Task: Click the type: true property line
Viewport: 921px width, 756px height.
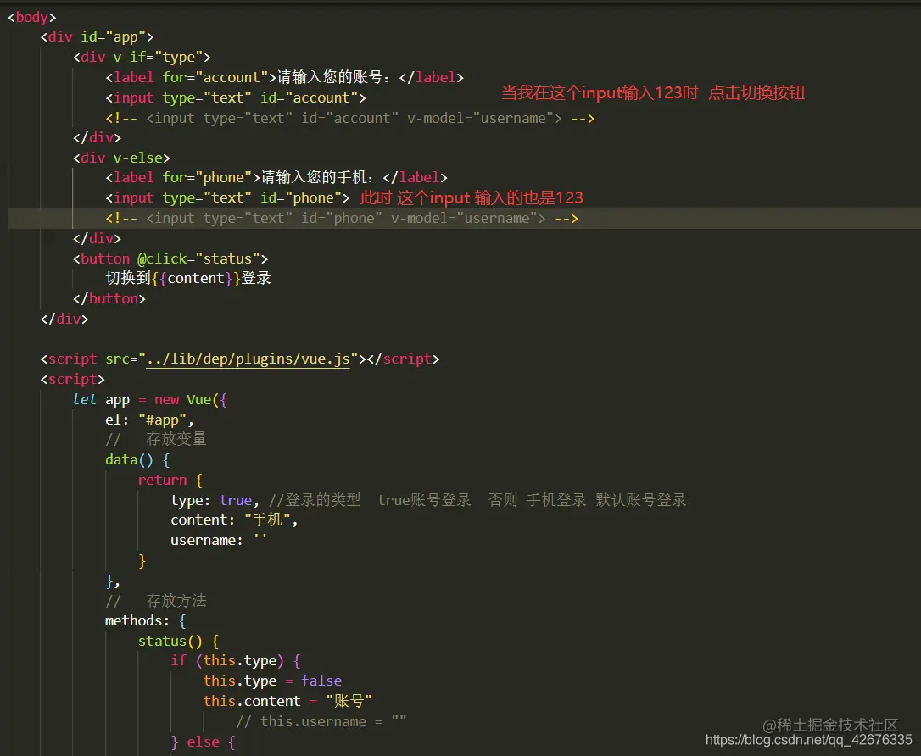Action: (x=429, y=500)
